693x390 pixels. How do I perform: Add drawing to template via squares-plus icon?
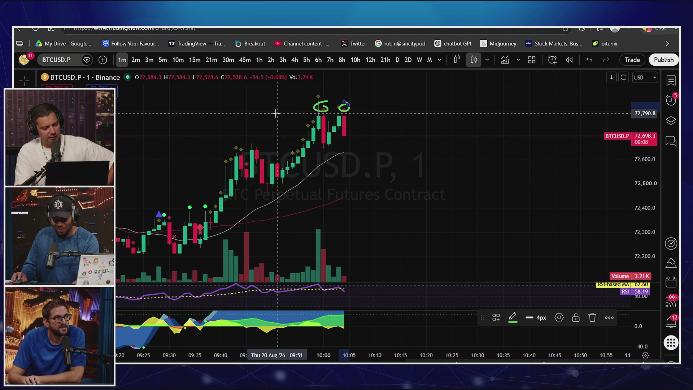pos(496,318)
